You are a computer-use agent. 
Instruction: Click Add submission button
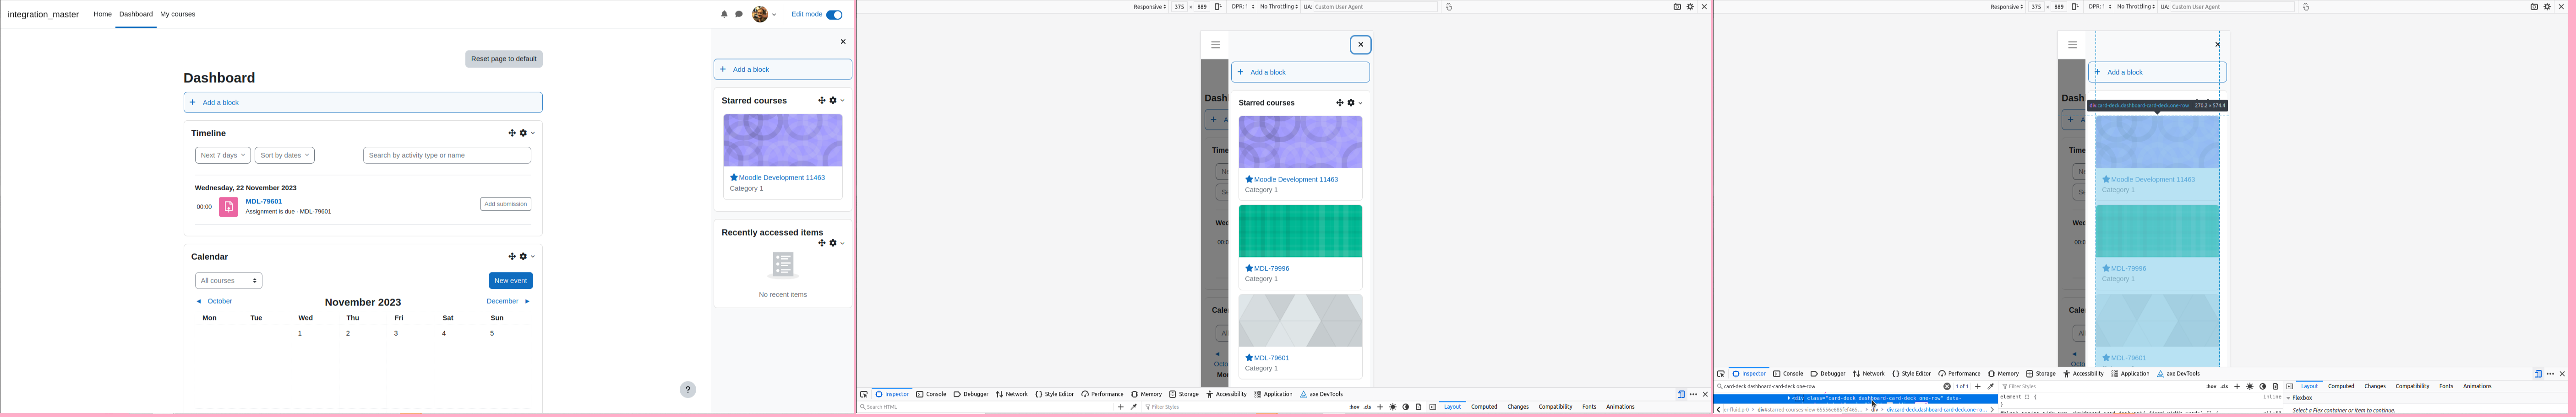click(x=506, y=204)
